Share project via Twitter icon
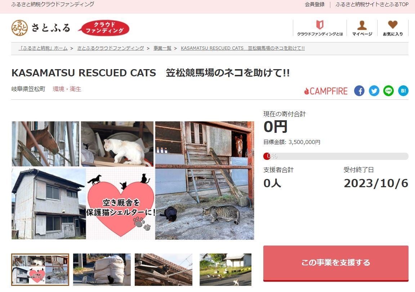This screenshot has width=415, height=292. click(374, 91)
